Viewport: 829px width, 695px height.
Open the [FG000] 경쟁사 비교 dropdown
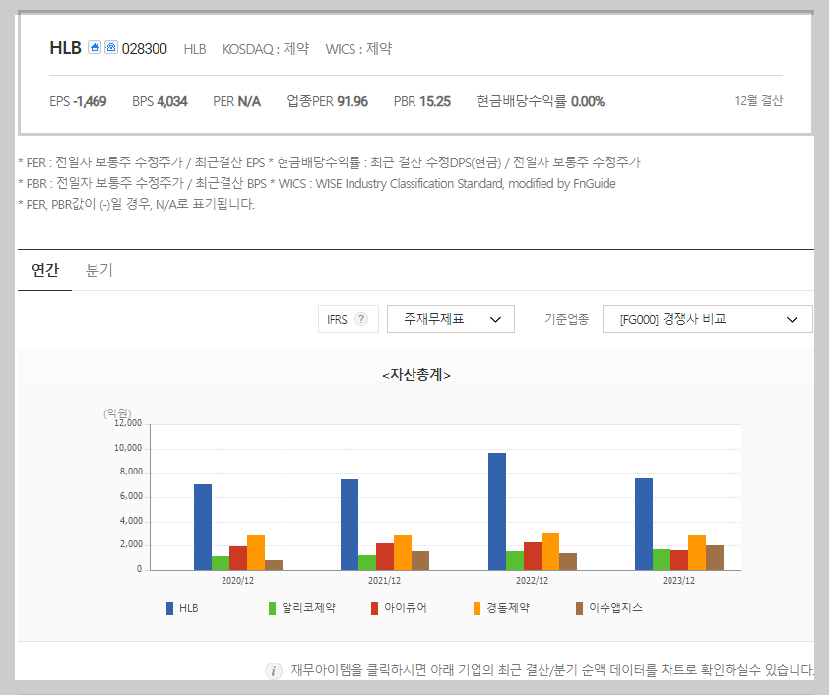707,319
